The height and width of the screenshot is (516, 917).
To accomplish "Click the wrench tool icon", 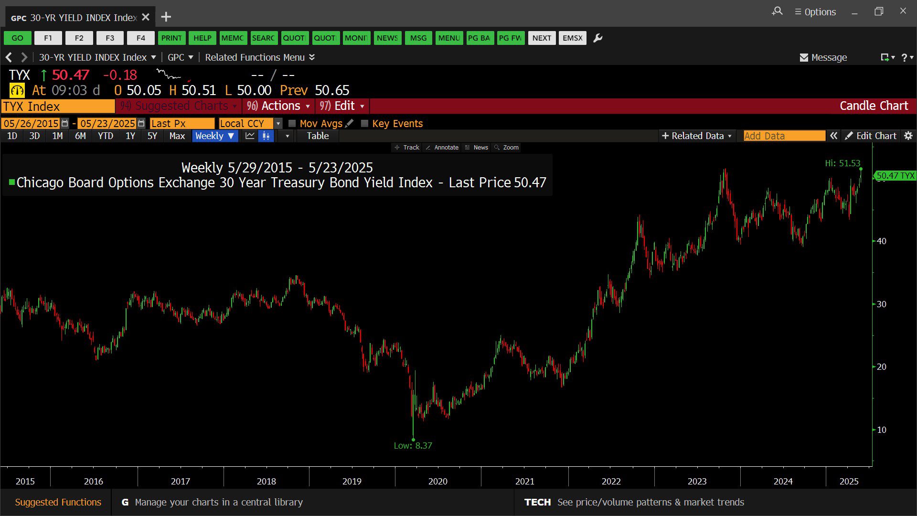I will pos(597,38).
